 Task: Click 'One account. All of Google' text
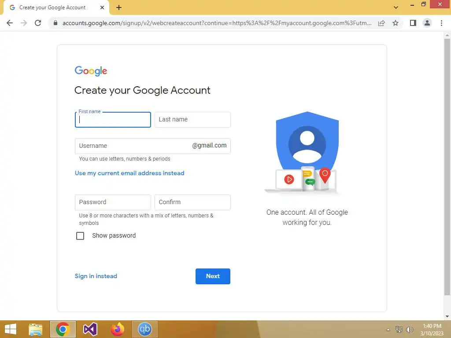[307, 213]
